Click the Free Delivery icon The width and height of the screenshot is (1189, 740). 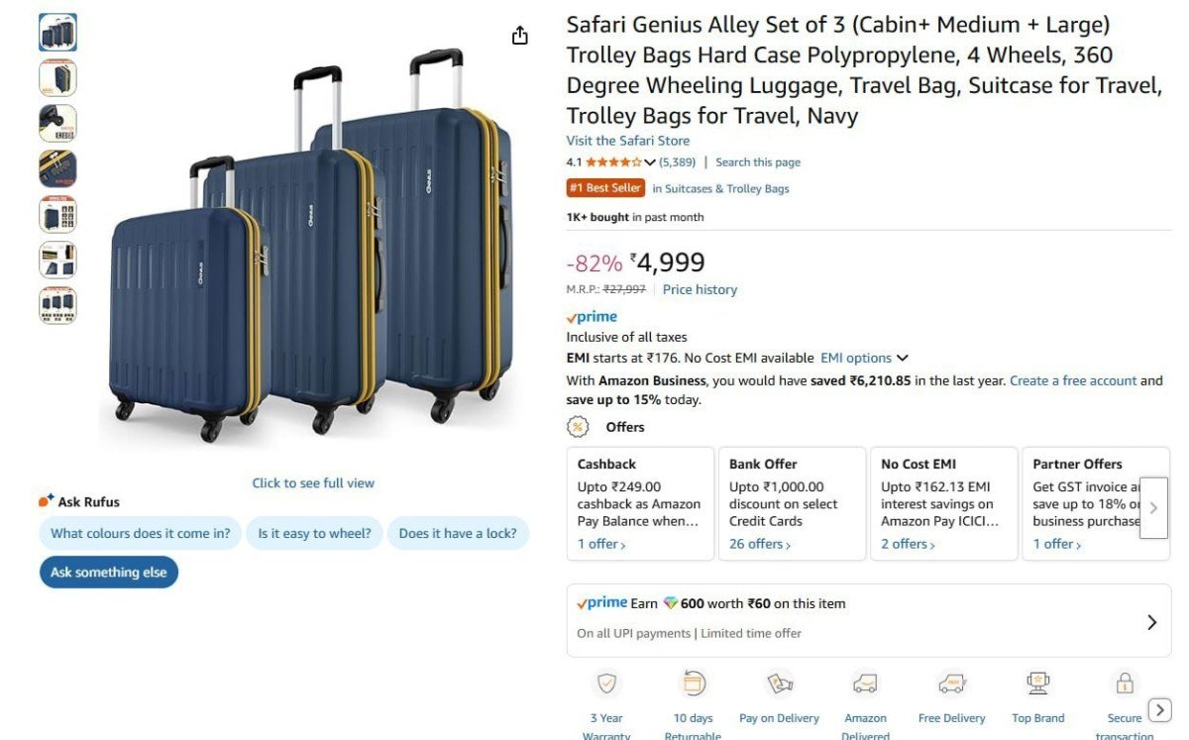click(951, 683)
